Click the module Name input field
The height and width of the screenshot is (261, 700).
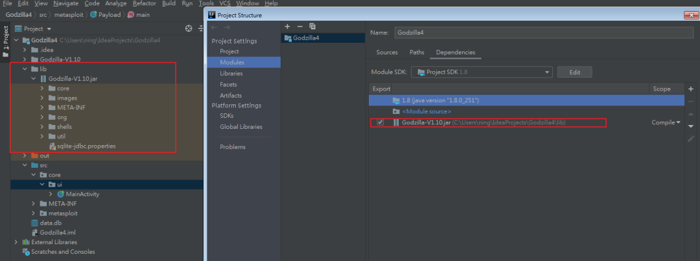pos(542,32)
